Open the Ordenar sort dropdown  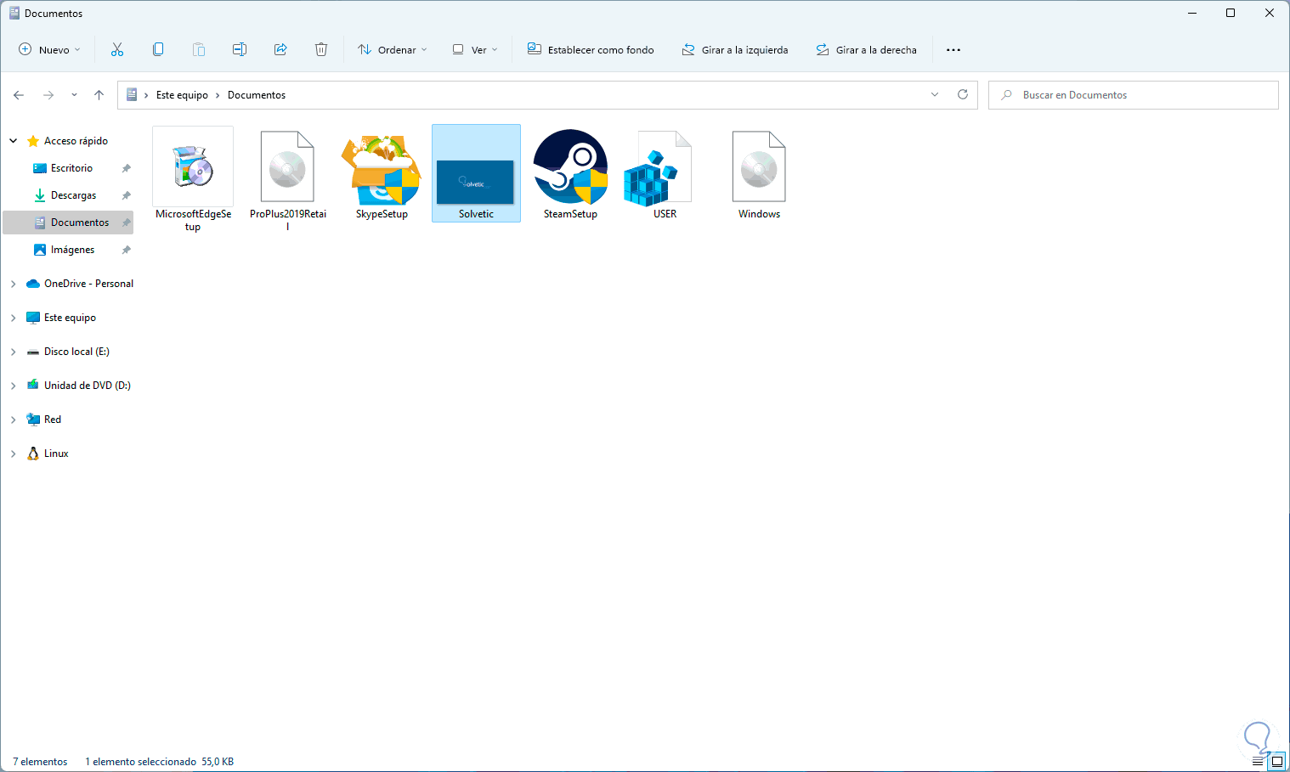pyautogui.click(x=392, y=50)
